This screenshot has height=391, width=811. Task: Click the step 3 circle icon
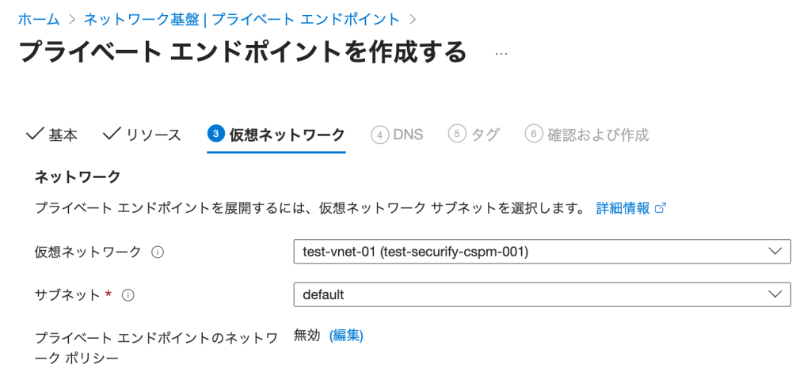215,134
